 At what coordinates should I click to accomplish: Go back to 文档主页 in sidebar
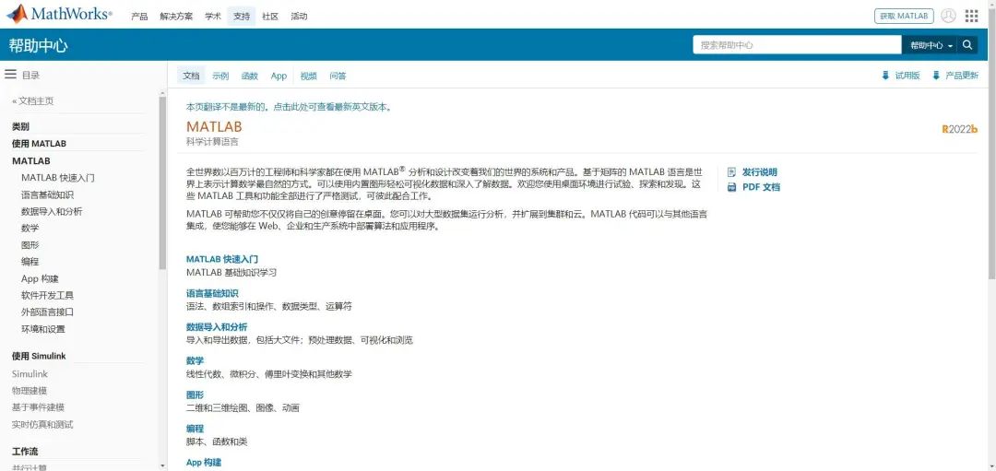(x=33, y=101)
